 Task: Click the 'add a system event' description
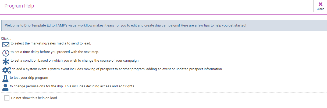118,69
